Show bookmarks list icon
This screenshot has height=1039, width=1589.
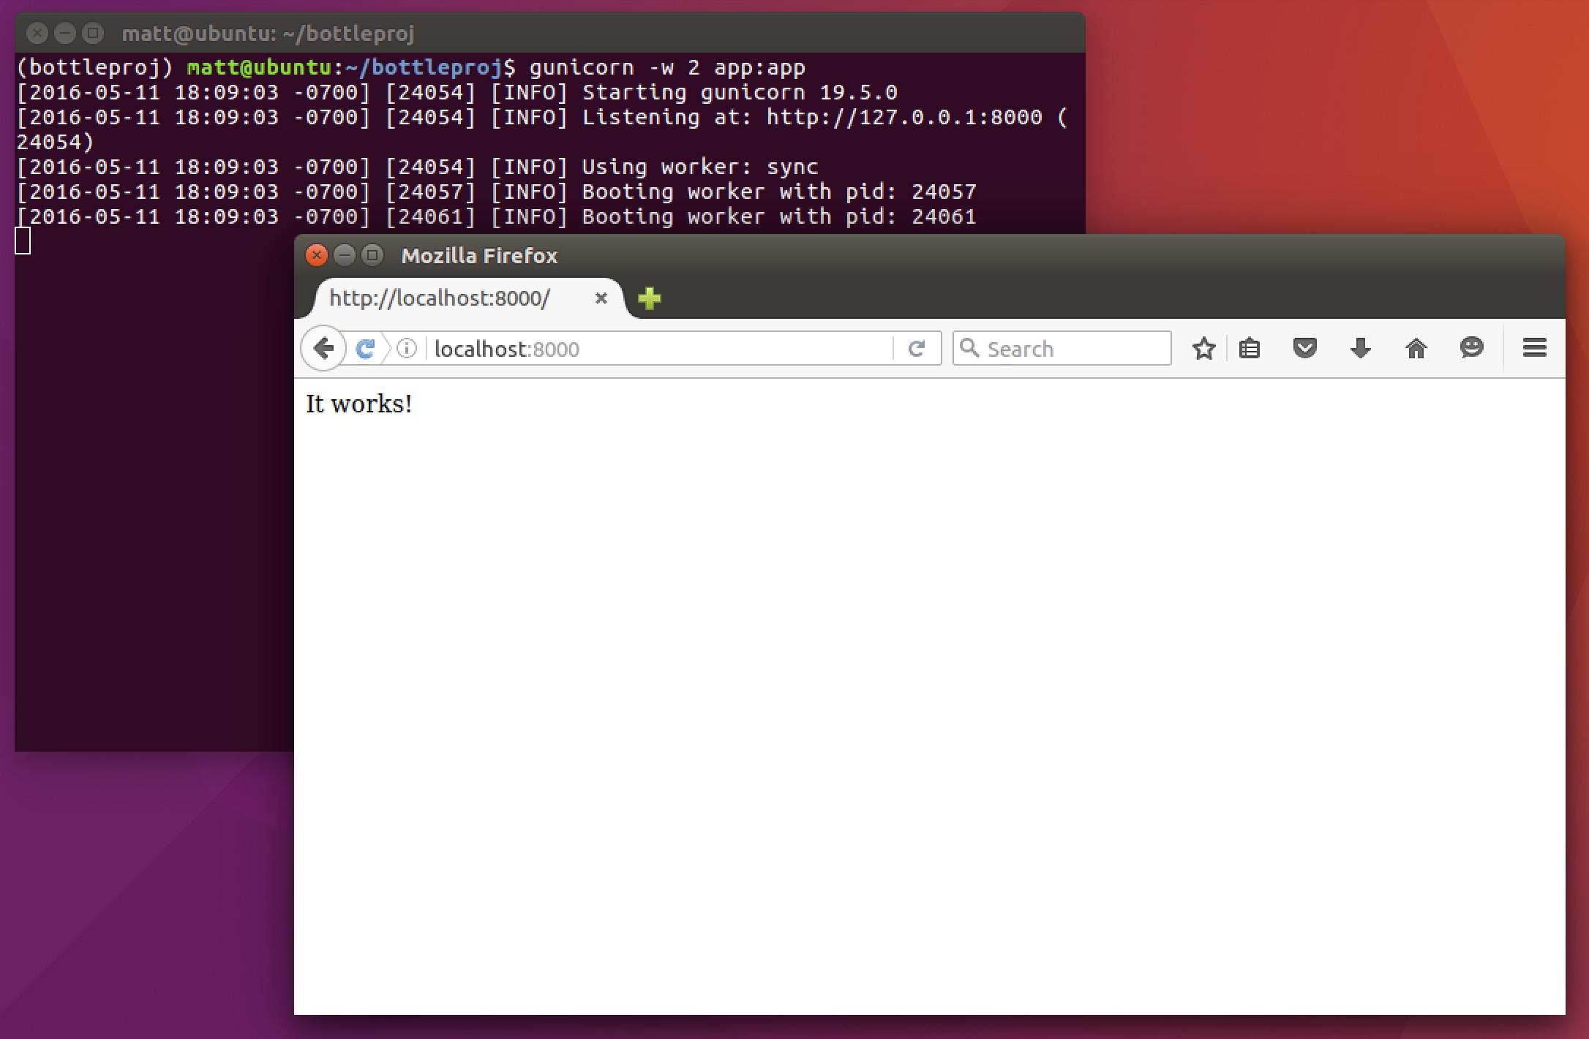click(1250, 349)
